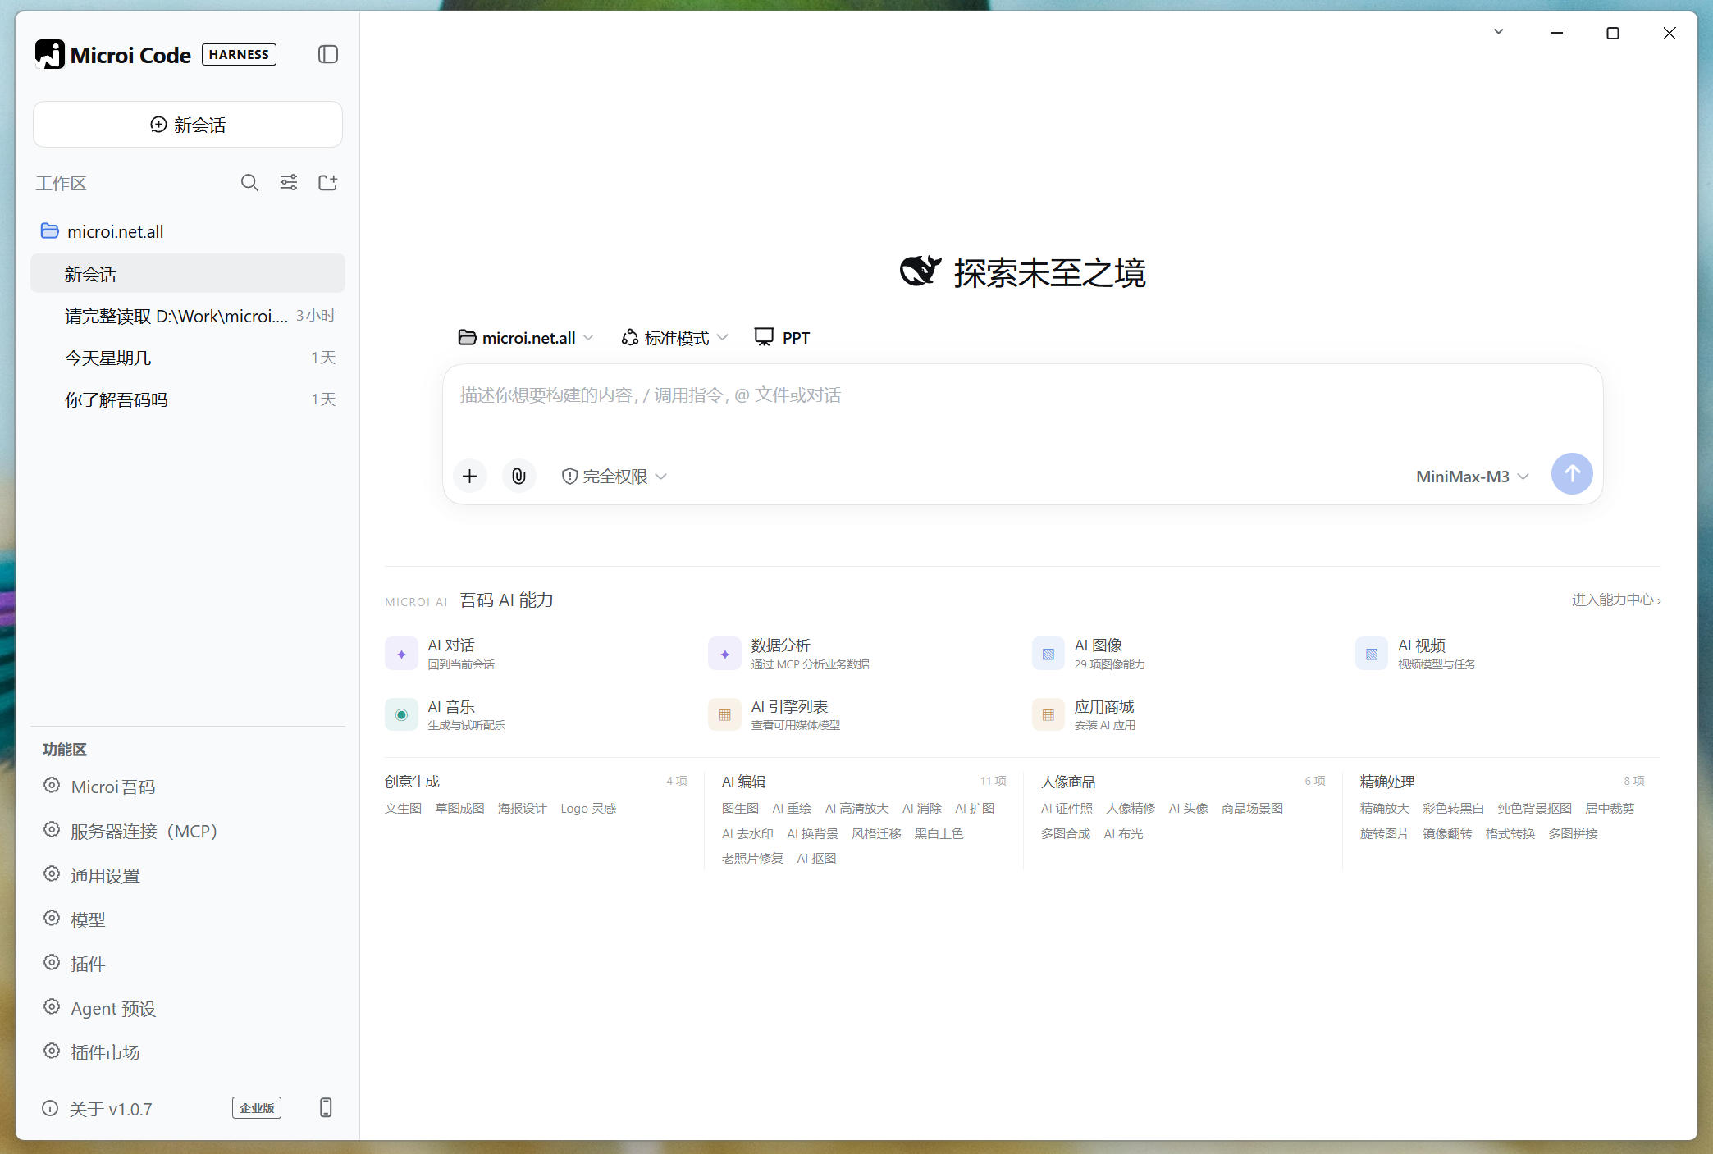Open session 请完整读取 D:\Work\microi...
The image size is (1713, 1154).
(188, 316)
